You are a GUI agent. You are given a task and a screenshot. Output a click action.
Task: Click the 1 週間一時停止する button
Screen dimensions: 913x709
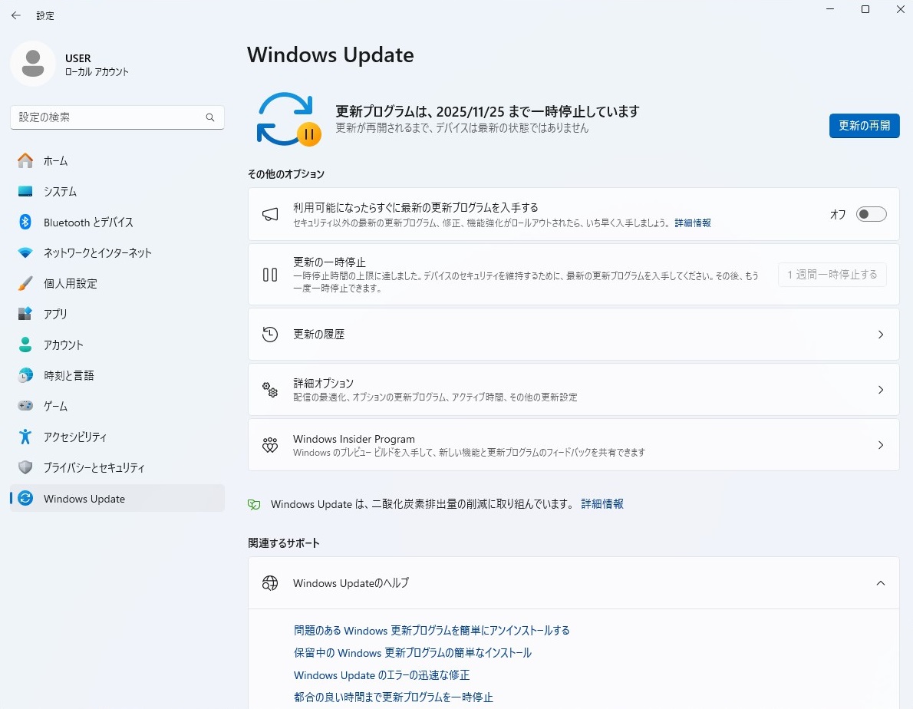[x=832, y=275]
